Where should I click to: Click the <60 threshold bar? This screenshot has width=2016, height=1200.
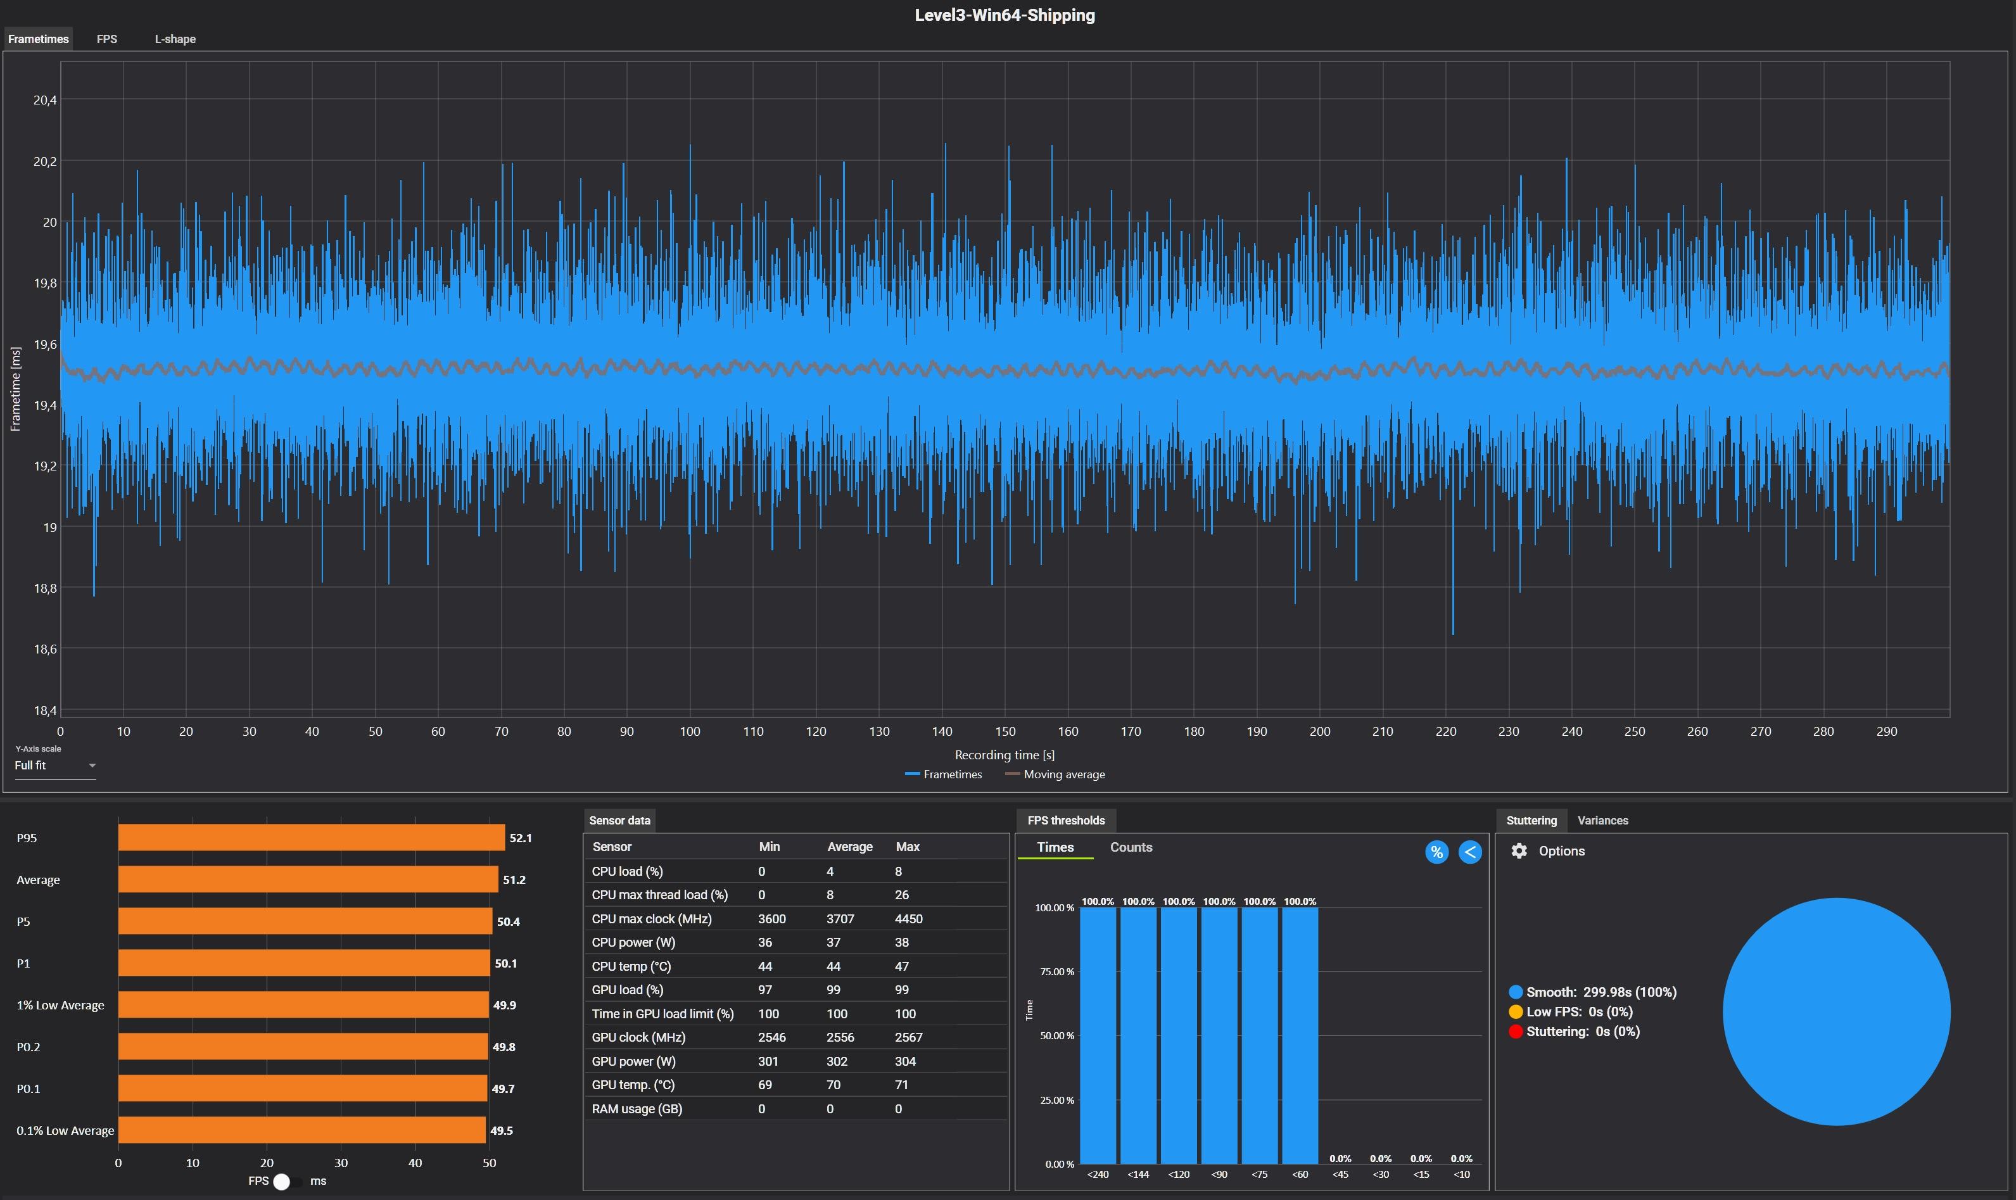1300,1036
